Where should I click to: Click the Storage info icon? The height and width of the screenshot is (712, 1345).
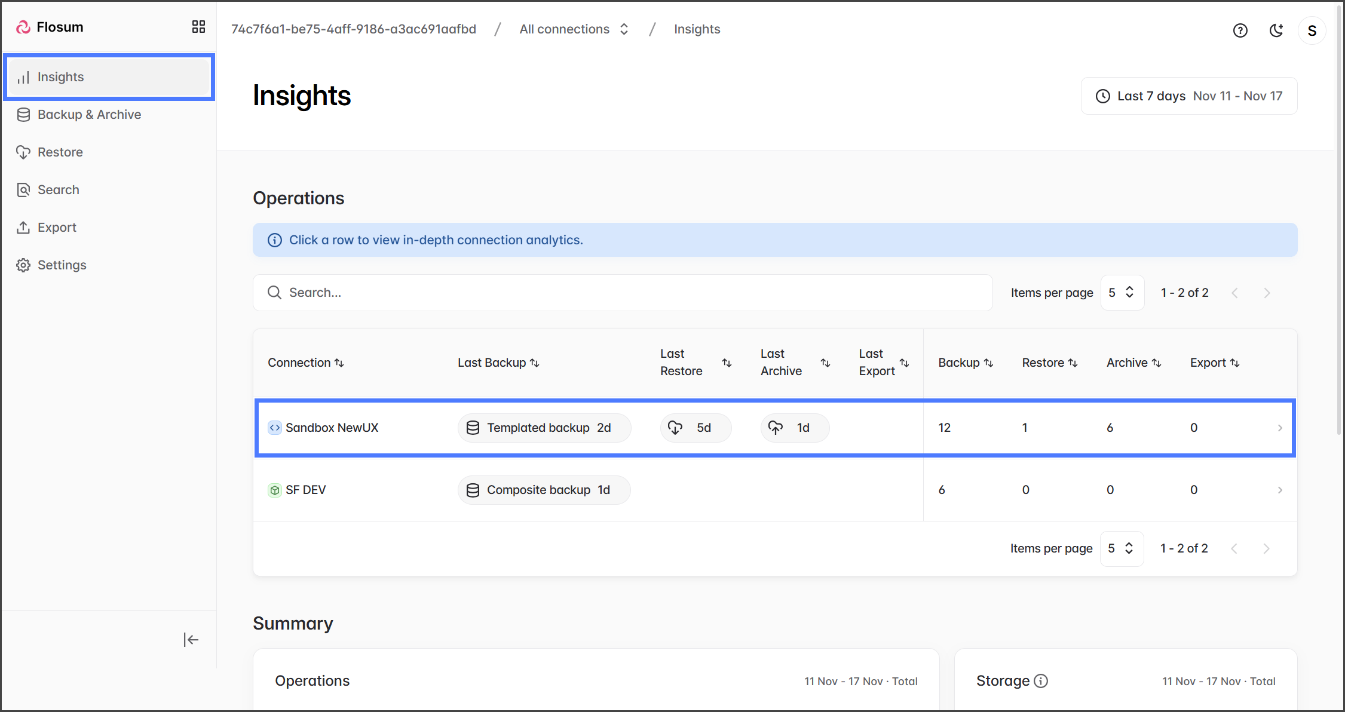pos(1041,681)
